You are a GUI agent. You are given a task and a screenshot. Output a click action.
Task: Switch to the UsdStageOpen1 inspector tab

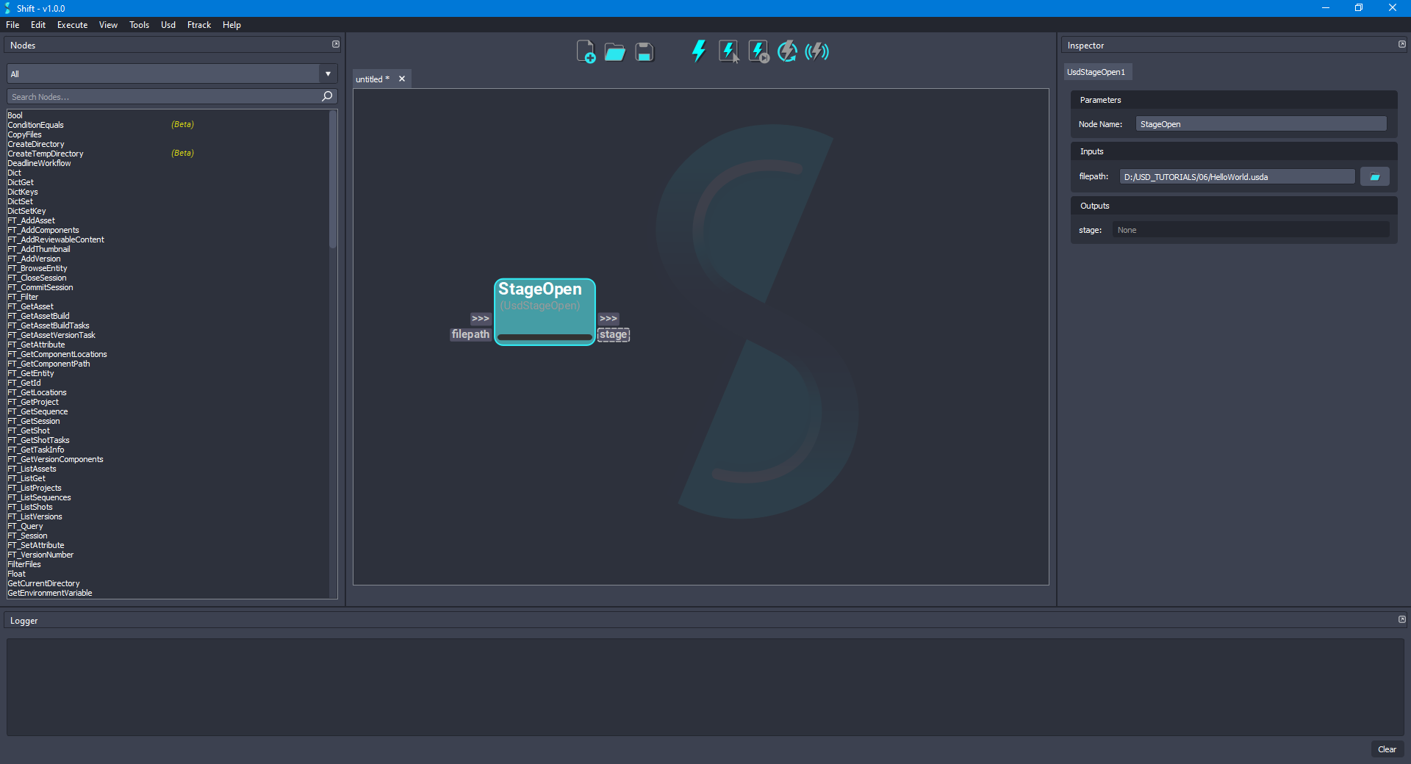click(x=1096, y=71)
